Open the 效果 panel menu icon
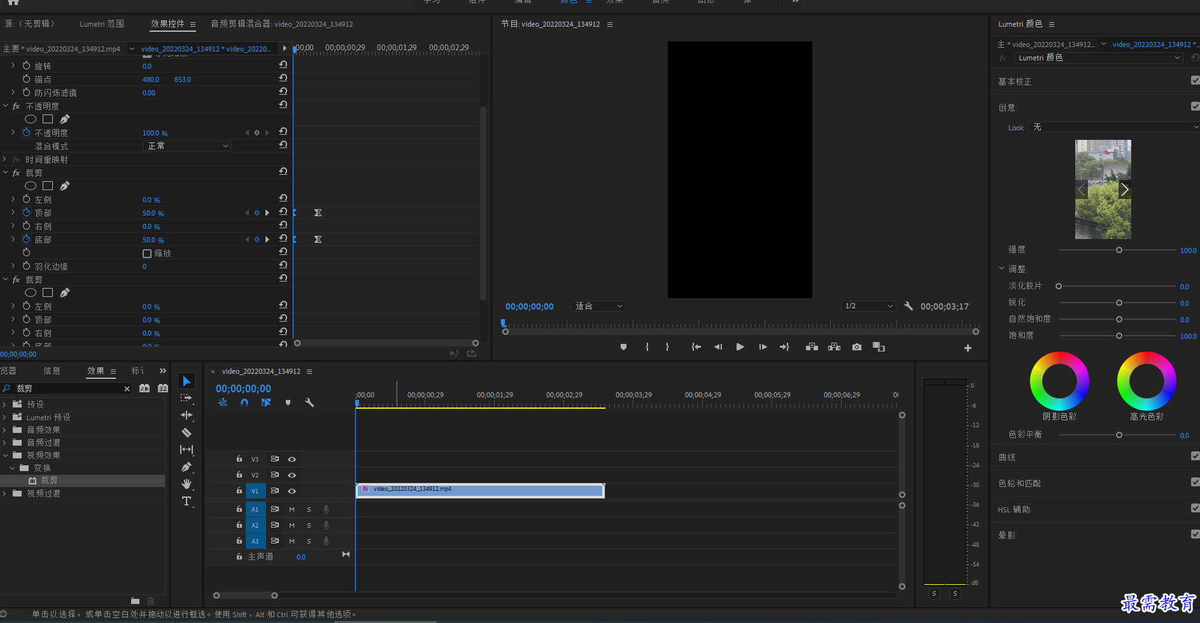The width and height of the screenshot is (1200, 623). coord(113,371)
